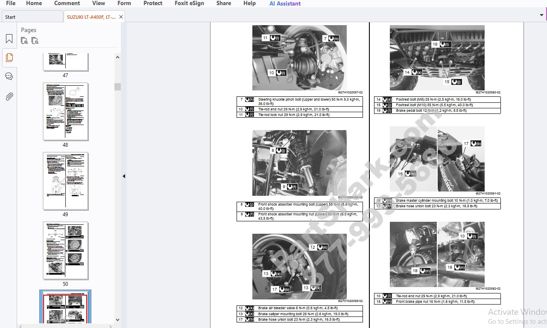
Task: Open the Help menu
Action: click(x=249, y=3)
